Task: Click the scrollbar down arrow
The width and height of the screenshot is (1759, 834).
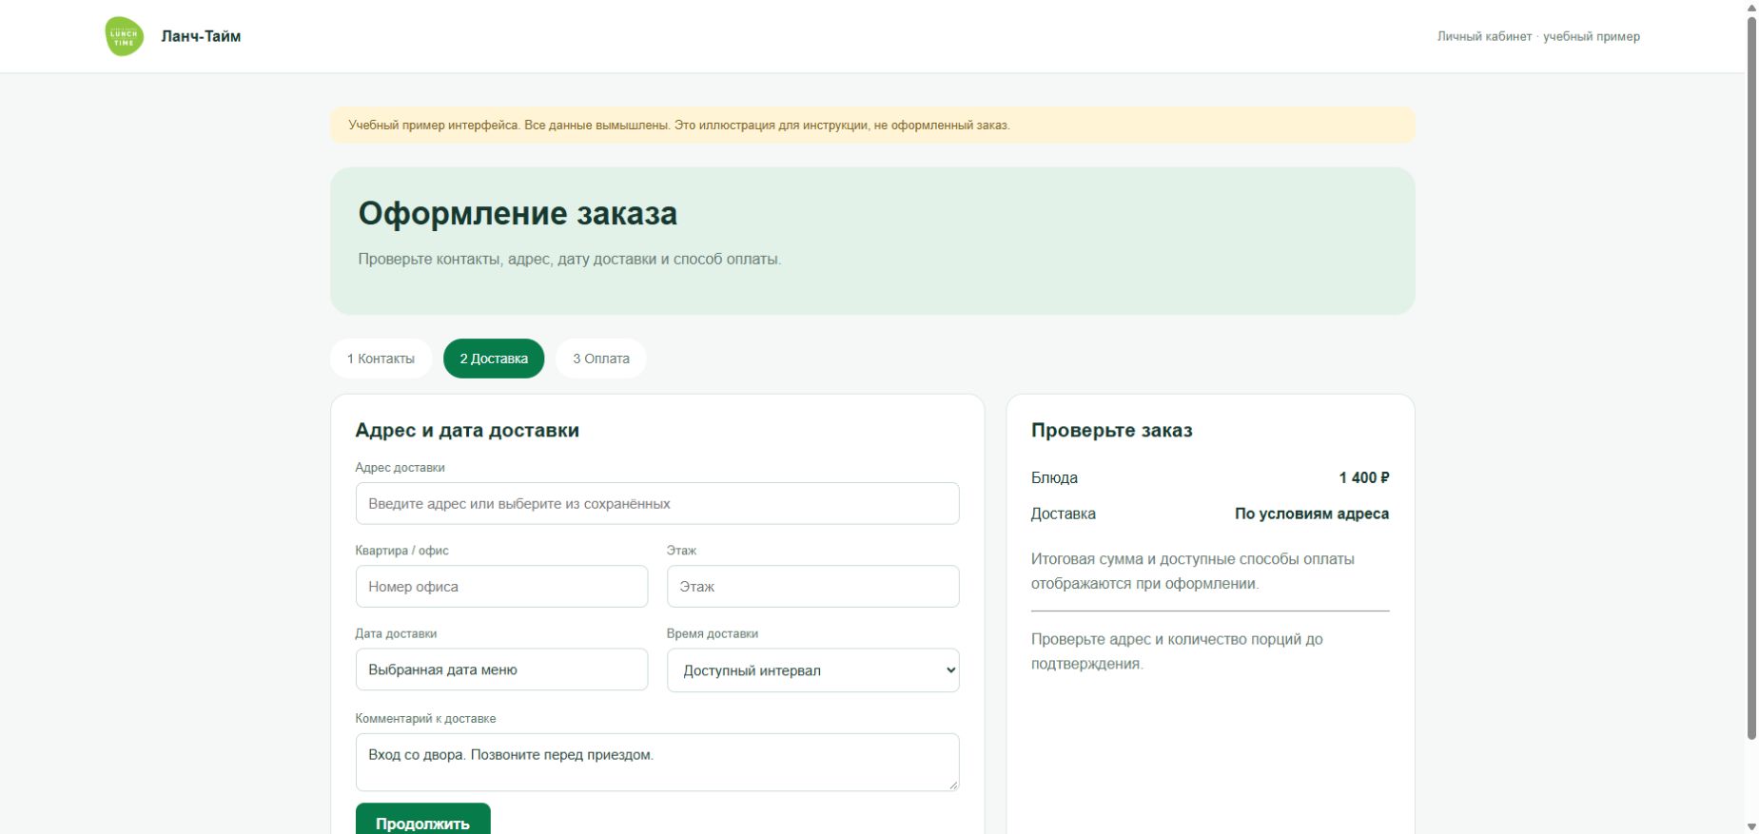Action: 1751,826
